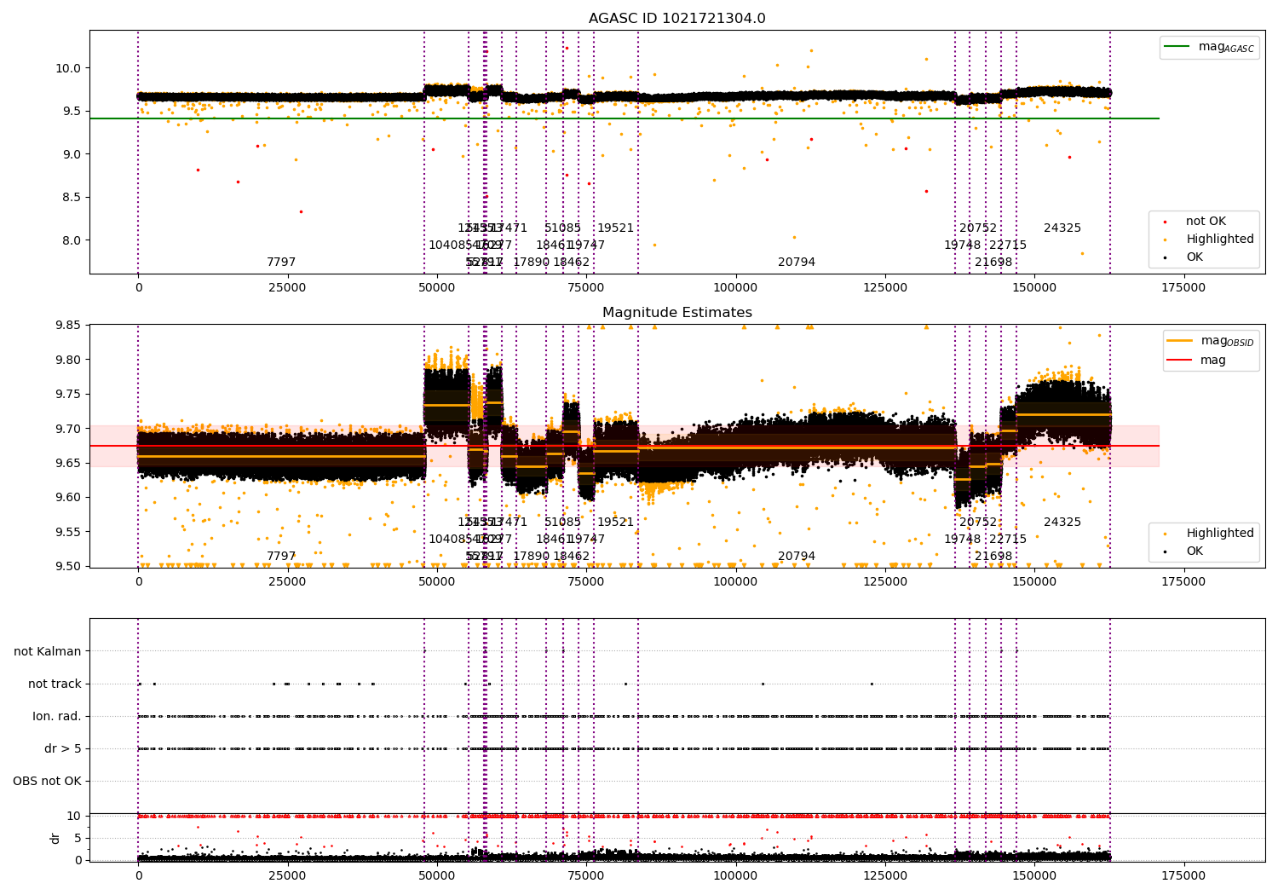
Task: Click OBSID 7797 label in top plot
Action: [281, 263]
